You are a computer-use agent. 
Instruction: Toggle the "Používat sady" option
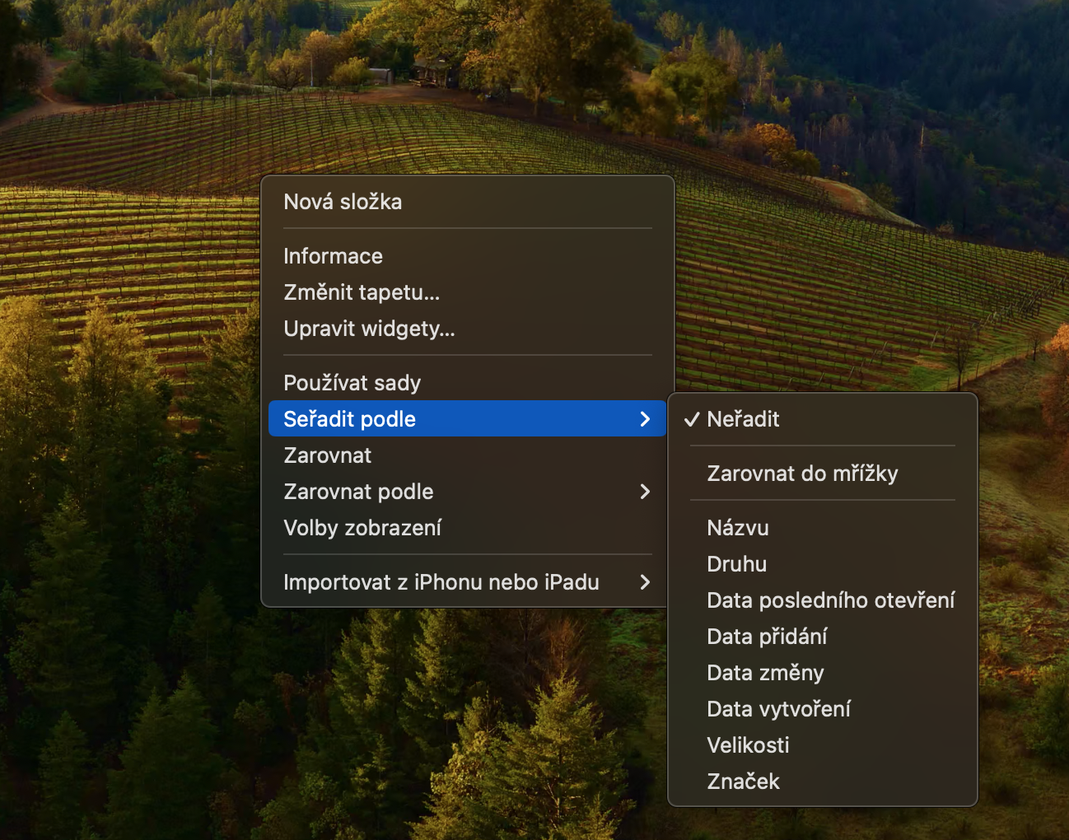[352, 383]
